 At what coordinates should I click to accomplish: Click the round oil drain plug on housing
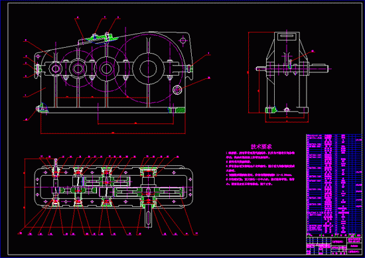pyautogui.click(x=177, y=90)
